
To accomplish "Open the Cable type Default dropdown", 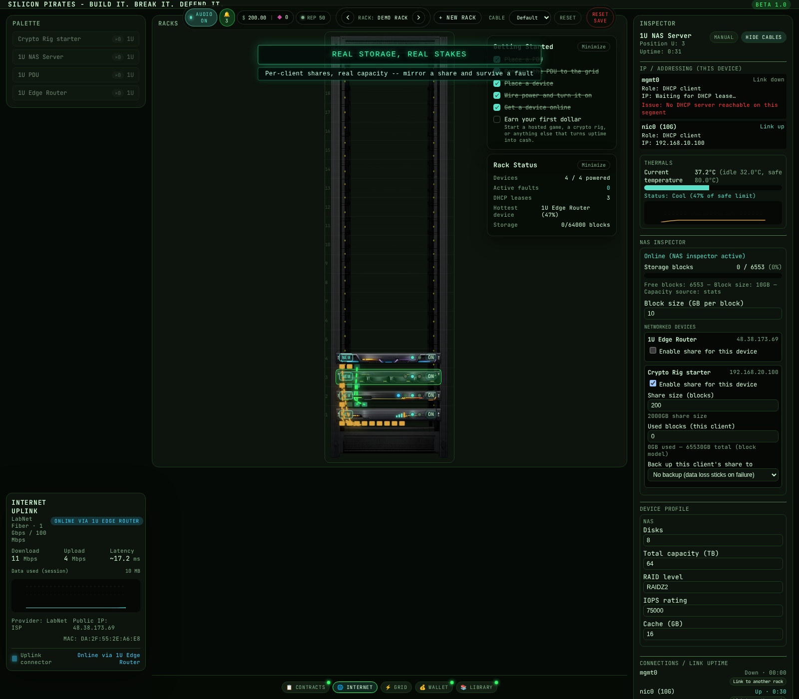I will (530, 17).
